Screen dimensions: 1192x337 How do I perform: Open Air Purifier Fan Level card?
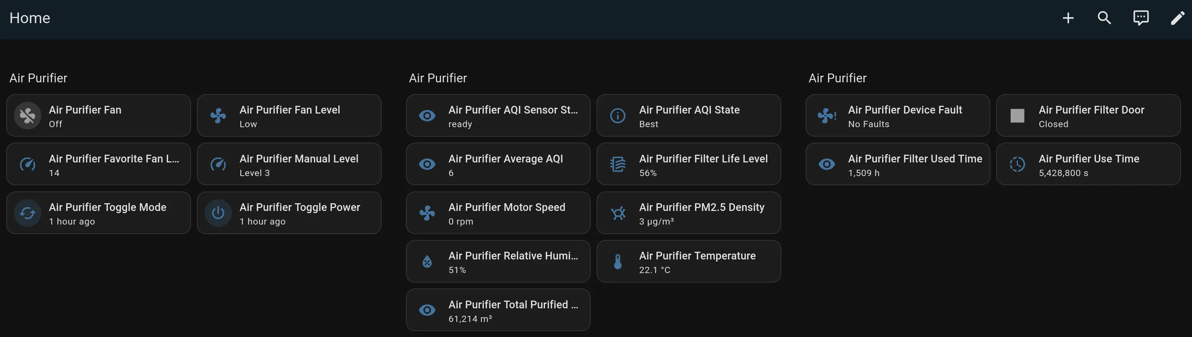point(289,115)
